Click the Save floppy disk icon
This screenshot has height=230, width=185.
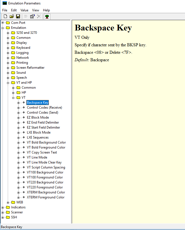[x=18, y=16]
